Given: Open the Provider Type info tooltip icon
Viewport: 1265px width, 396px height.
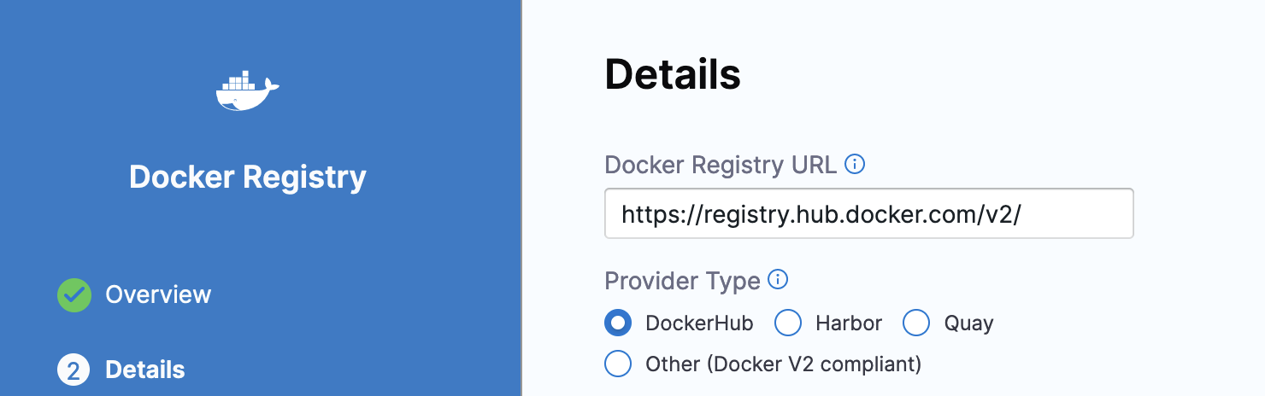Looking at the screenshot, I should (x=778, y=280).
